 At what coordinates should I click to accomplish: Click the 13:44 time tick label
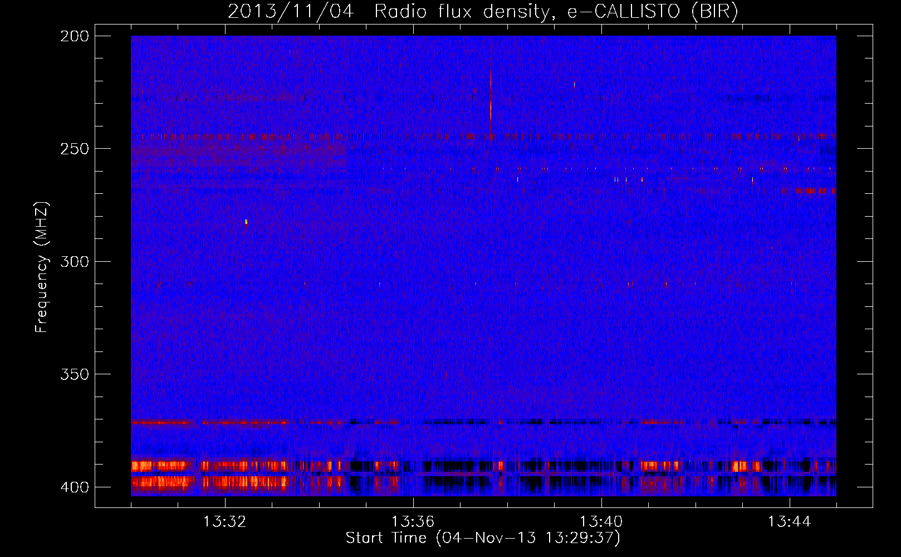[789, 522]
